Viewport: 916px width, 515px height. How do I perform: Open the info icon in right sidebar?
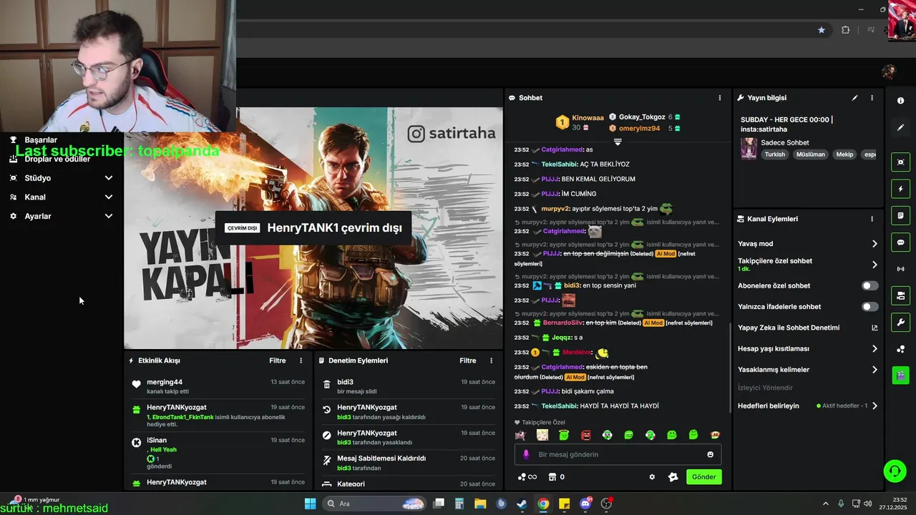tap(900, 101)
